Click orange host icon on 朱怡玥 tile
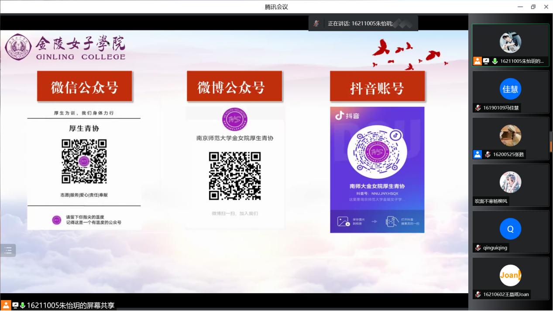 point(477,61)
